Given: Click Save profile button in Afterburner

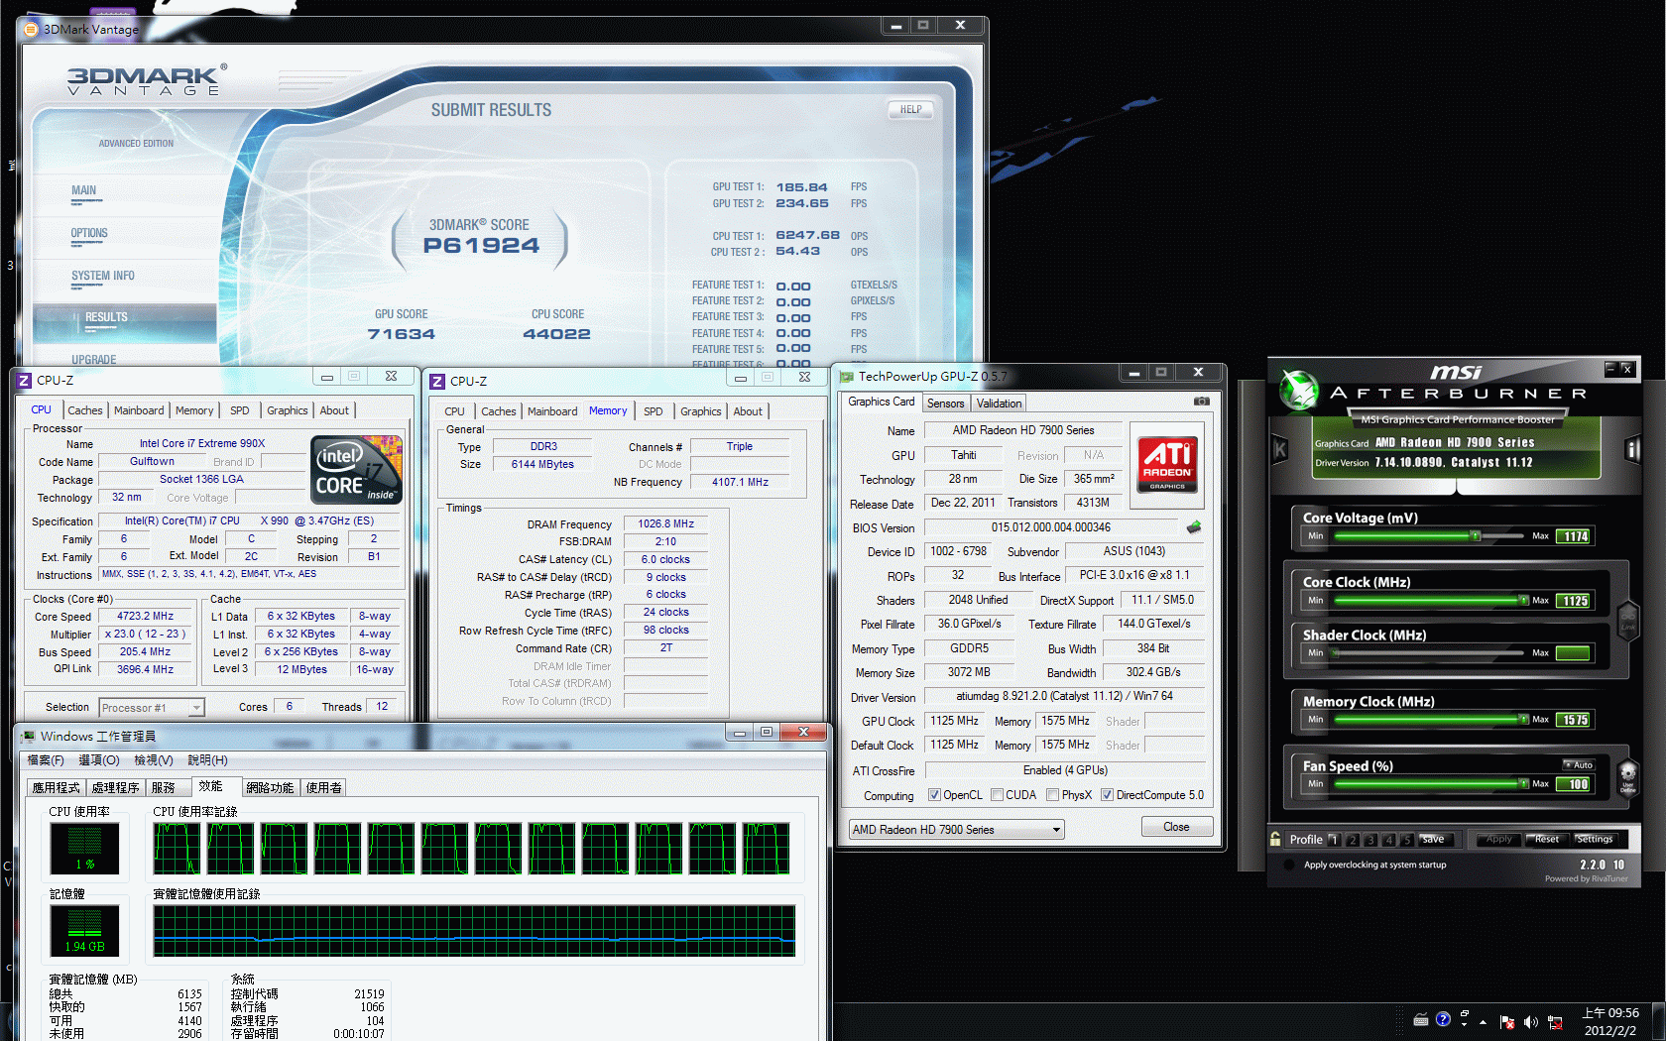Looking at the screenshot, I should [x=1434, y=840].
